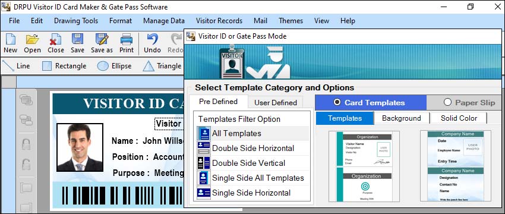
Task: Click the Single Side All Templates icon
Action: (x=204, y=178)
